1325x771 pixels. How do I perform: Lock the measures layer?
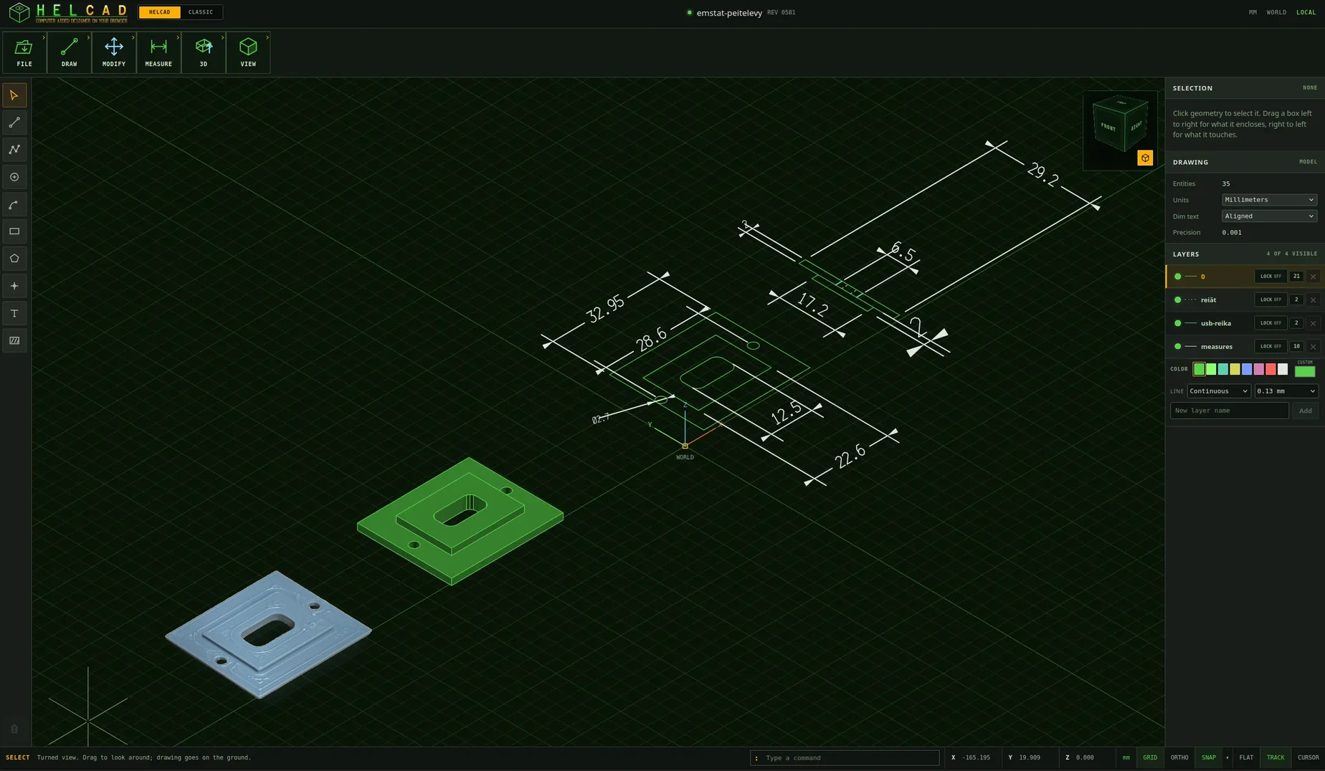click(1271, 347)
